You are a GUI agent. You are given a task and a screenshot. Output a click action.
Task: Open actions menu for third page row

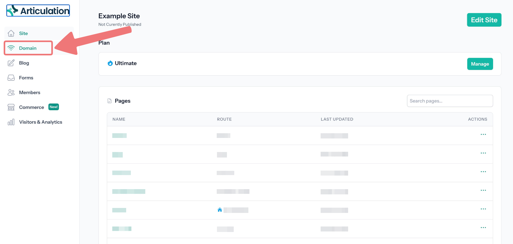[x=483, y=172]
